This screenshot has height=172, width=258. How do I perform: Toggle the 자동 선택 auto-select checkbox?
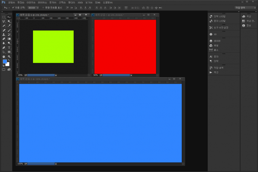13,7
